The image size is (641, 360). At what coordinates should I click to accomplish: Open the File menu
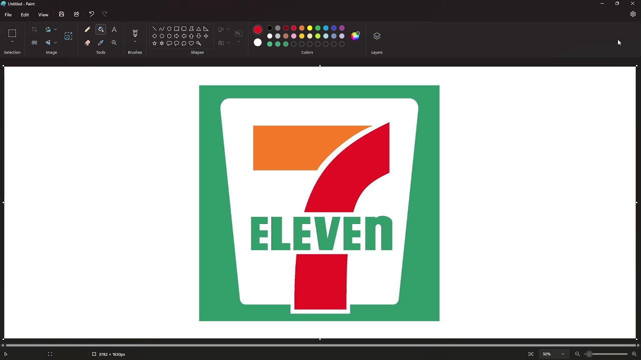[x=8, y=14]
